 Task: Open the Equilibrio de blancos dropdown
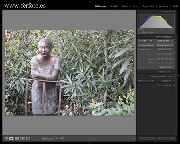[x=165, y=45]
